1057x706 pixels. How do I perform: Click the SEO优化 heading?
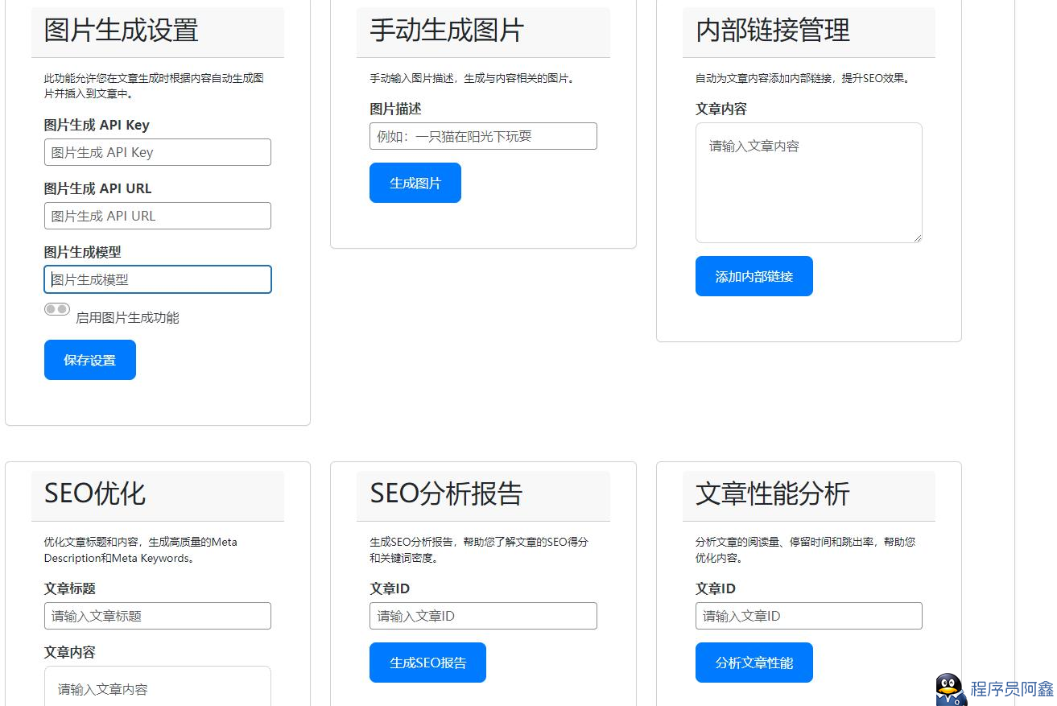[95, 493]
